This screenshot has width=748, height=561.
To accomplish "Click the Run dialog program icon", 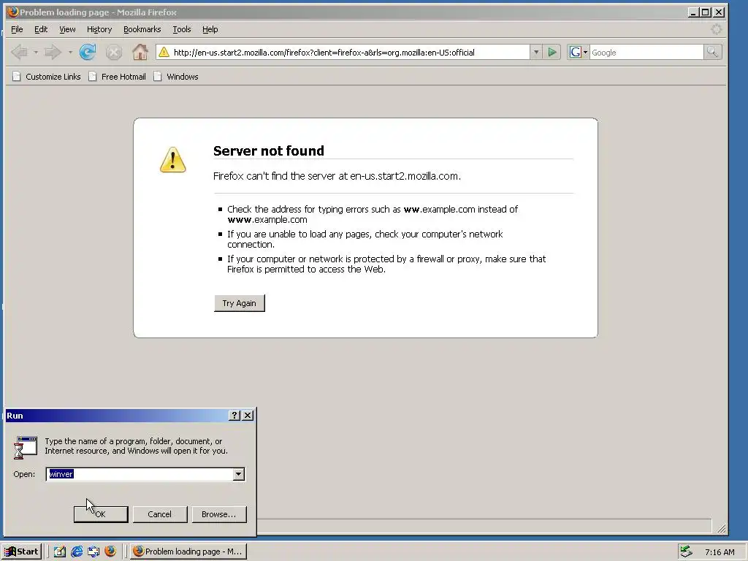I will 26,448.
